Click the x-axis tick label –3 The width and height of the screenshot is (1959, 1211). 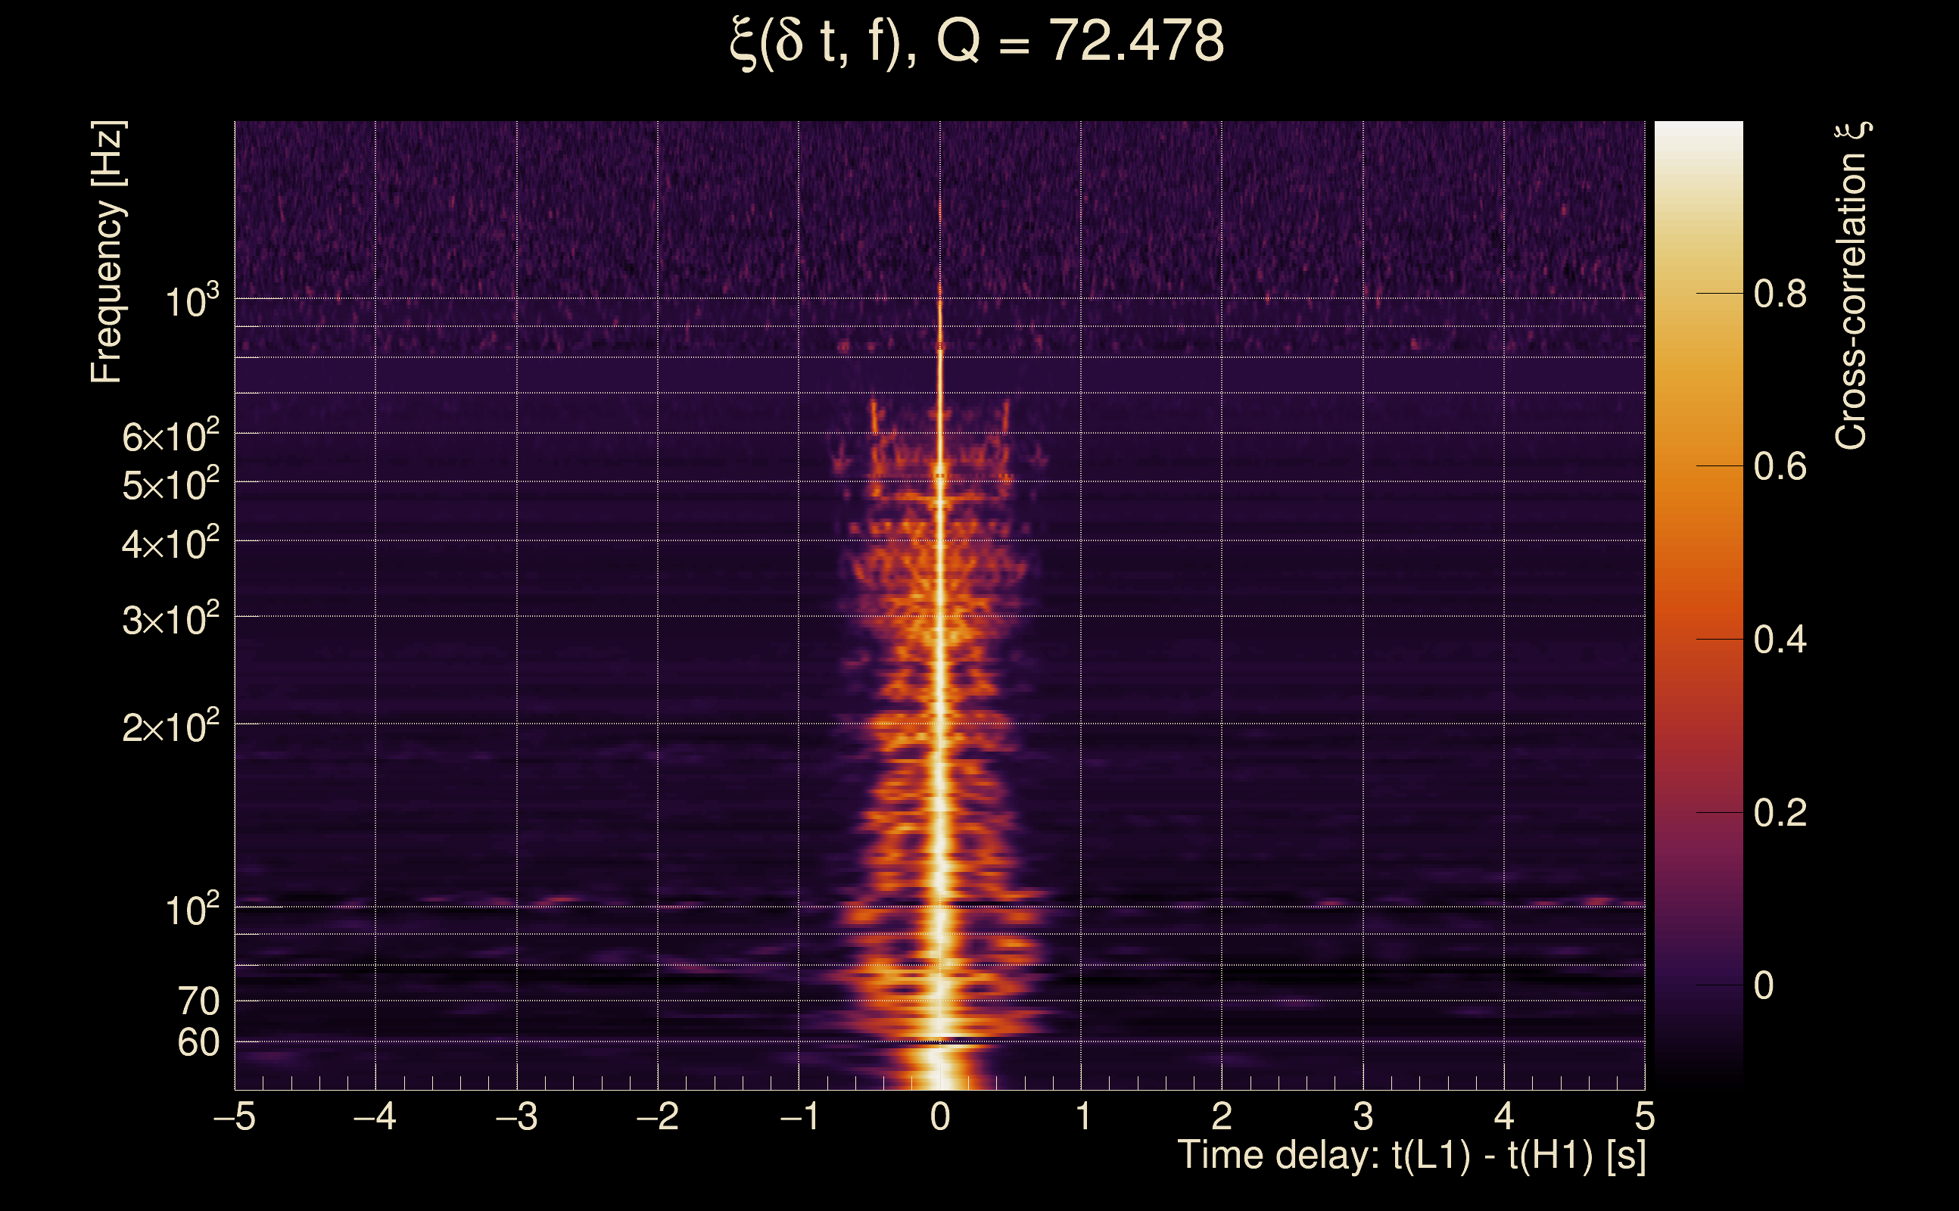(x=516, y=1116)
